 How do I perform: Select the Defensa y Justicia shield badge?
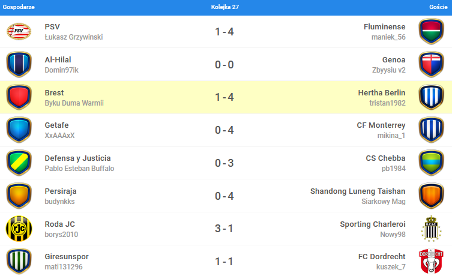tap(19, 163)
